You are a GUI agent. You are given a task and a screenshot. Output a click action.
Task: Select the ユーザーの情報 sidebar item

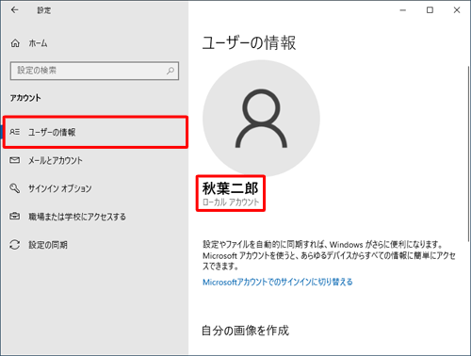coord(95,132)
